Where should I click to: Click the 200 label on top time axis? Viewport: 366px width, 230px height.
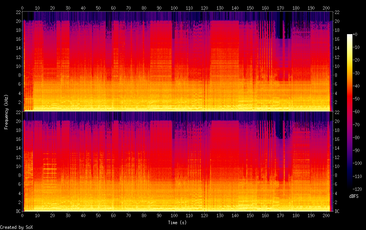point(326,8)
